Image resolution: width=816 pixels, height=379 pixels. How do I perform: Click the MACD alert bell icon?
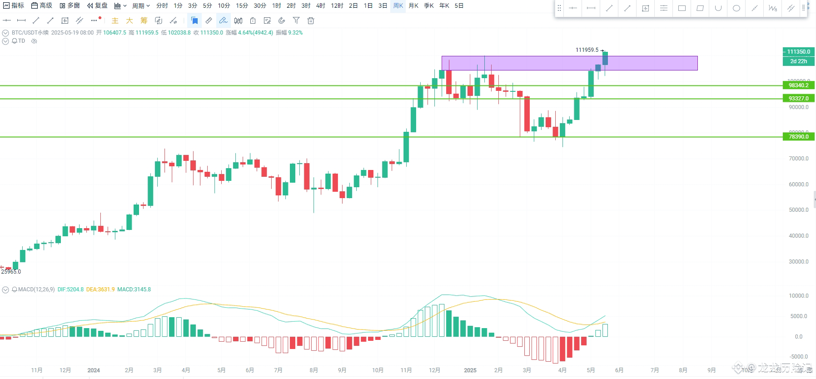coord(15,289)
